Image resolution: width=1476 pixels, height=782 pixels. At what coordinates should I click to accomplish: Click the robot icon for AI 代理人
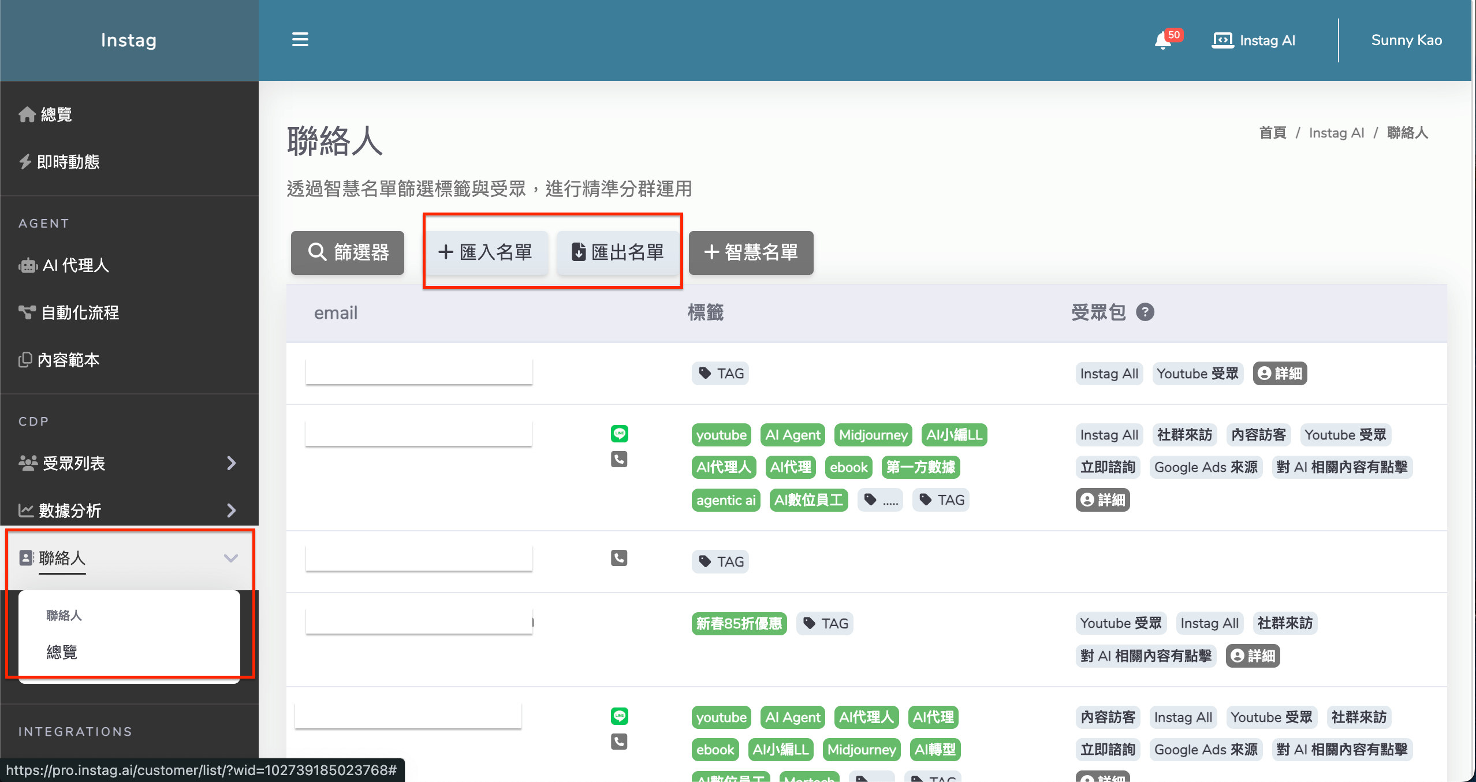point(28,266)
